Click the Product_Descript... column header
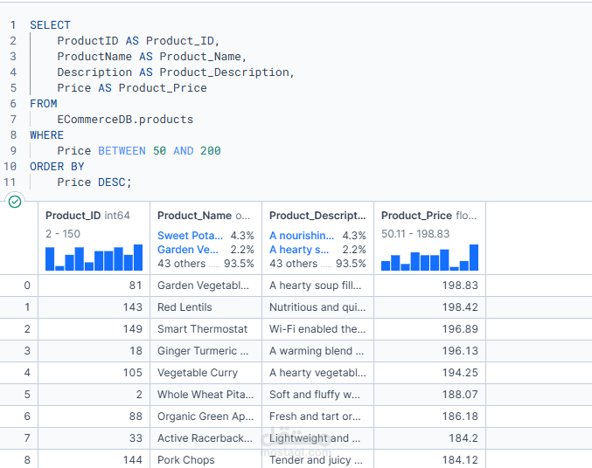The image size is (592, 468). tap(317, 216)
